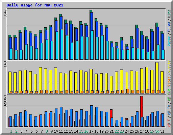Click the green "kB Out" legend label

click(x=169, y=95)
